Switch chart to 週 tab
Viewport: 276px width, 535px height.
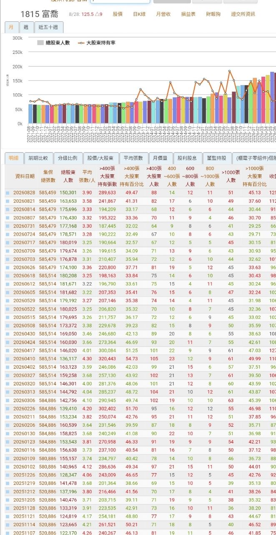[26, 27]
